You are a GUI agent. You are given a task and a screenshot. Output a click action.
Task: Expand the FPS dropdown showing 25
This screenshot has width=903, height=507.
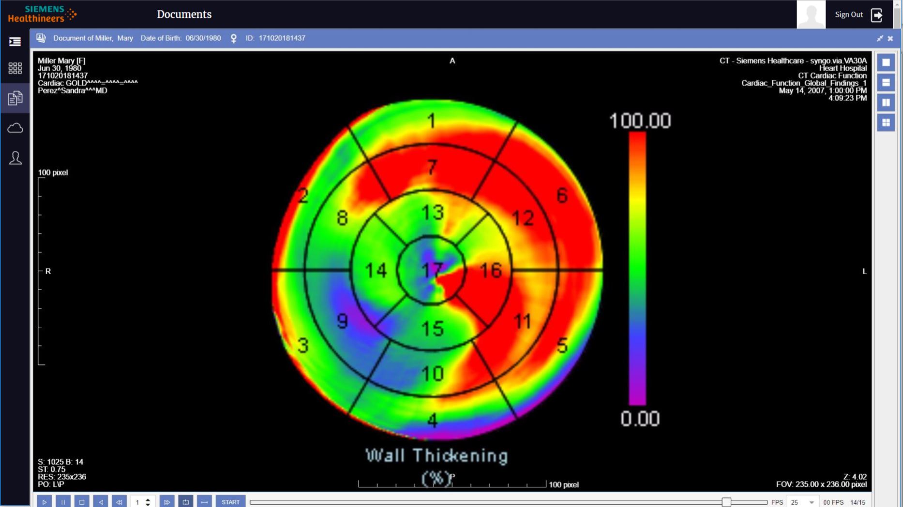812,502
